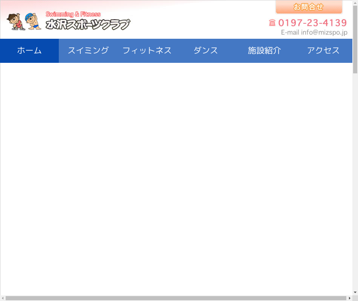The height and width of the screenshot is (301, 358).
Task: Click the info@mizspo.jp email address
Action: coord(324,32)
